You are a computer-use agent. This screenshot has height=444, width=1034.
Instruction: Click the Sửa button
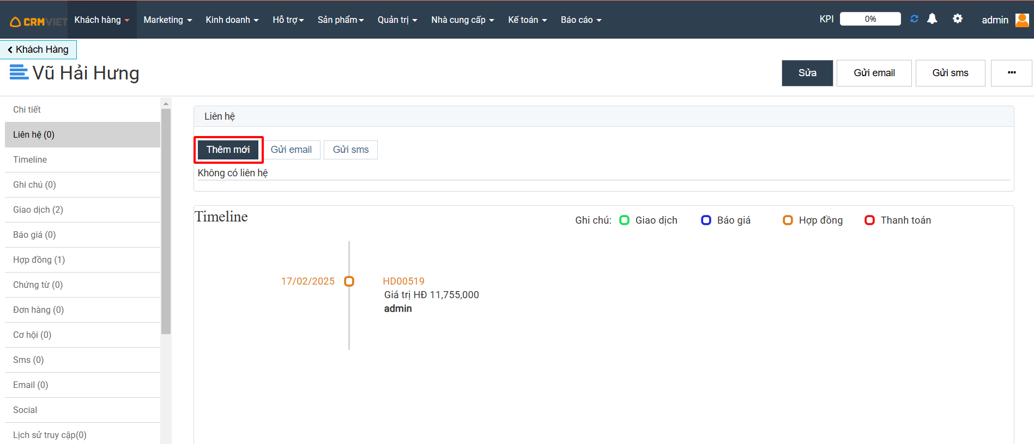(807, 73)
